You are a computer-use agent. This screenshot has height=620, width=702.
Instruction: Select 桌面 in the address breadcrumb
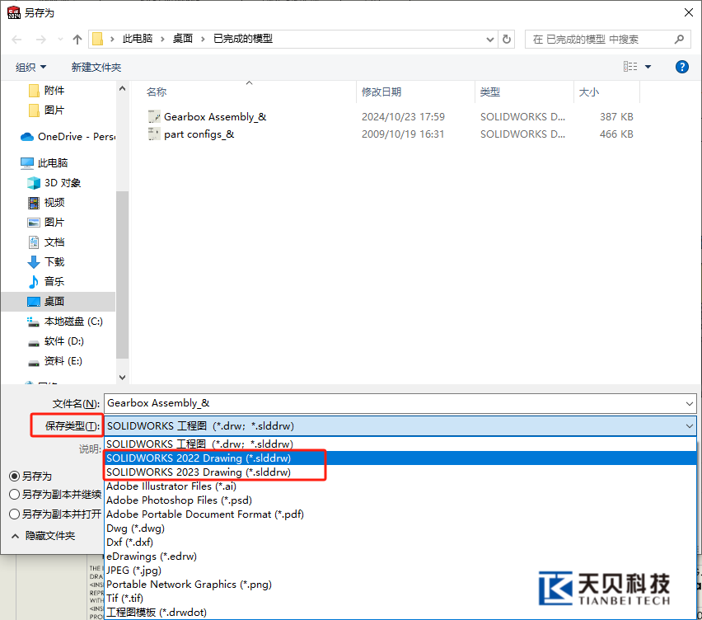click(x=183, y=39)
